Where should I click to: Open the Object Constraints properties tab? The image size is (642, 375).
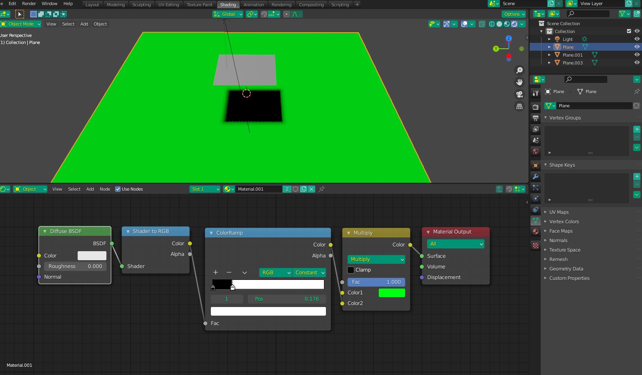(x=535, y=209)
